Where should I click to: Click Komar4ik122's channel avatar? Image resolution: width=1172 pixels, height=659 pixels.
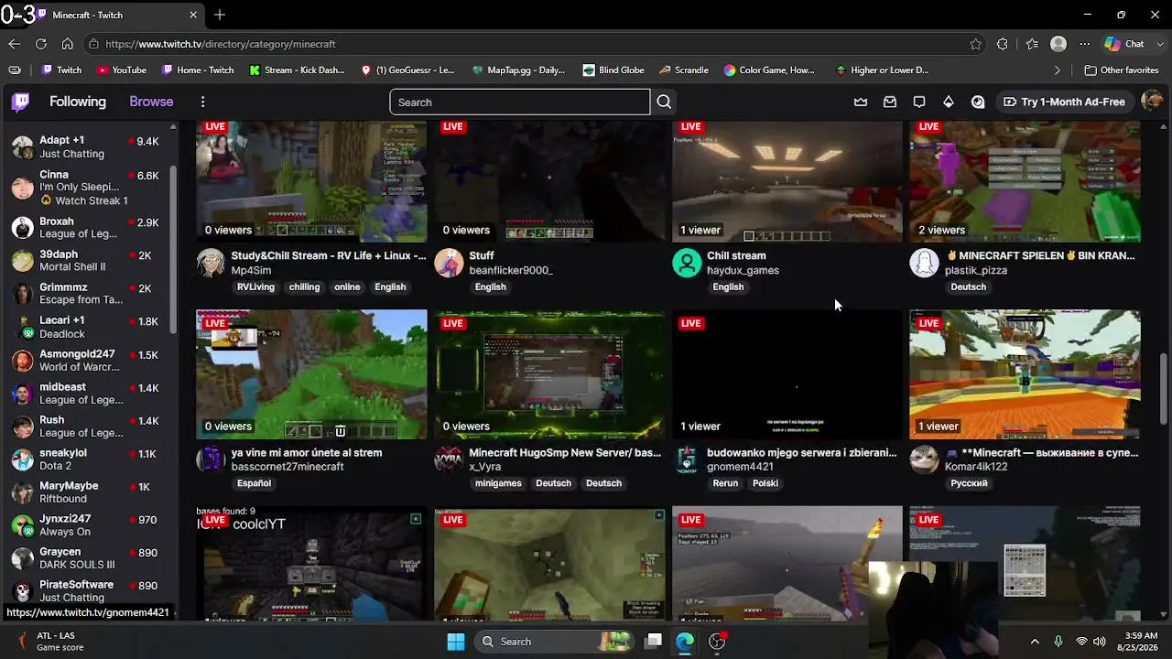924,459
